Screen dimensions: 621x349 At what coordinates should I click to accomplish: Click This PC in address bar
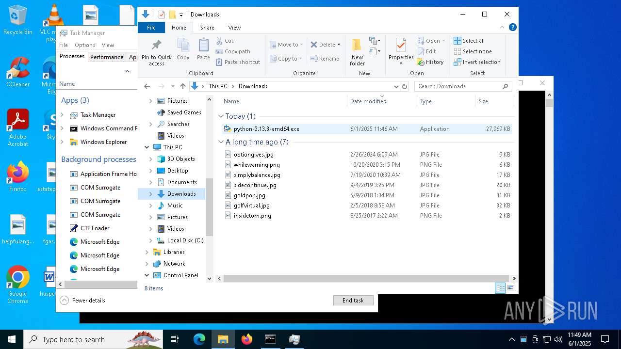coord(218,86)
